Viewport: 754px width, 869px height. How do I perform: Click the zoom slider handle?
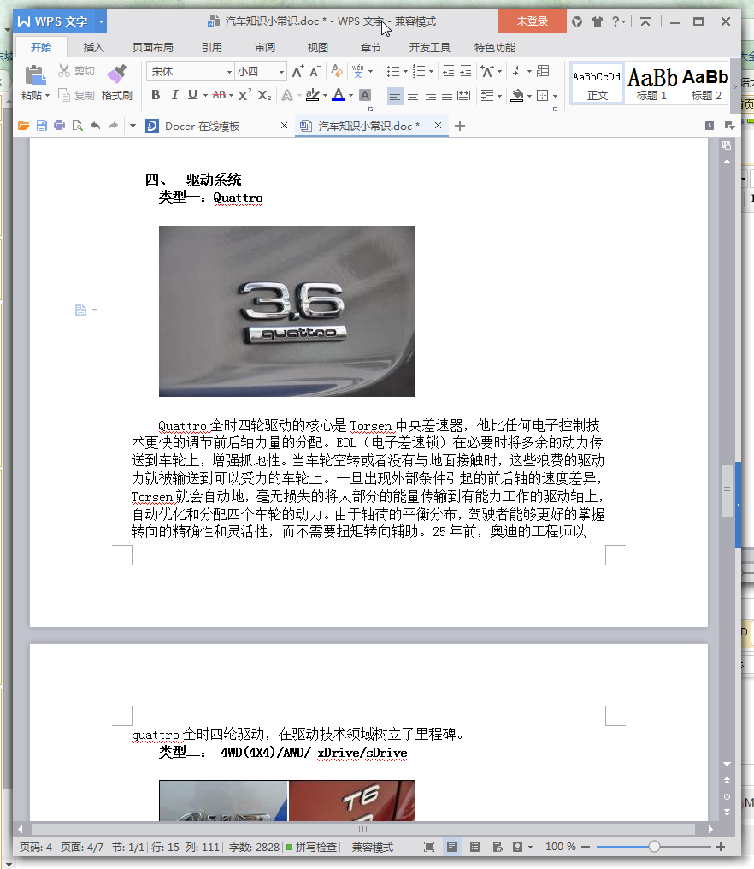point(654,846)
